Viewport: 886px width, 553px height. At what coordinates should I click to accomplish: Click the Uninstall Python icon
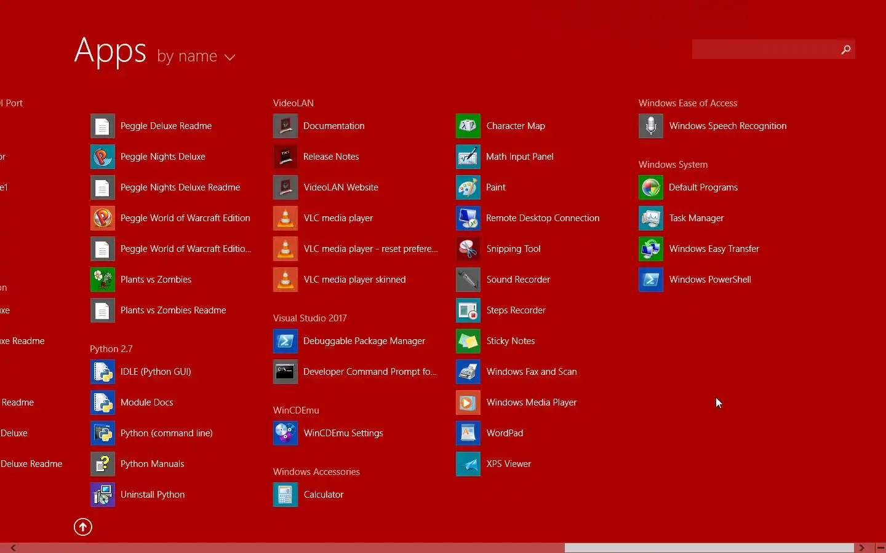103,495
